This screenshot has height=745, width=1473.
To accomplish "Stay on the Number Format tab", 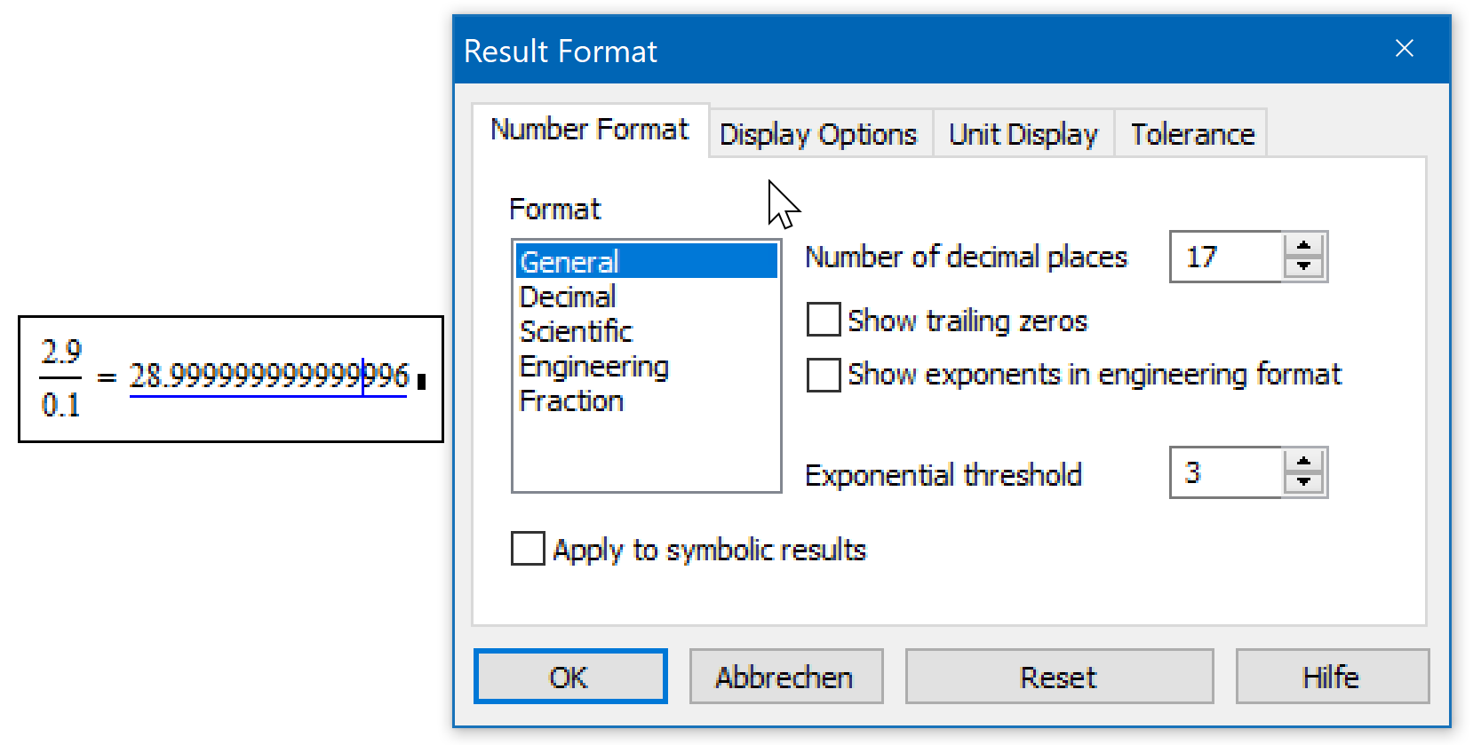I will [589, 129].
